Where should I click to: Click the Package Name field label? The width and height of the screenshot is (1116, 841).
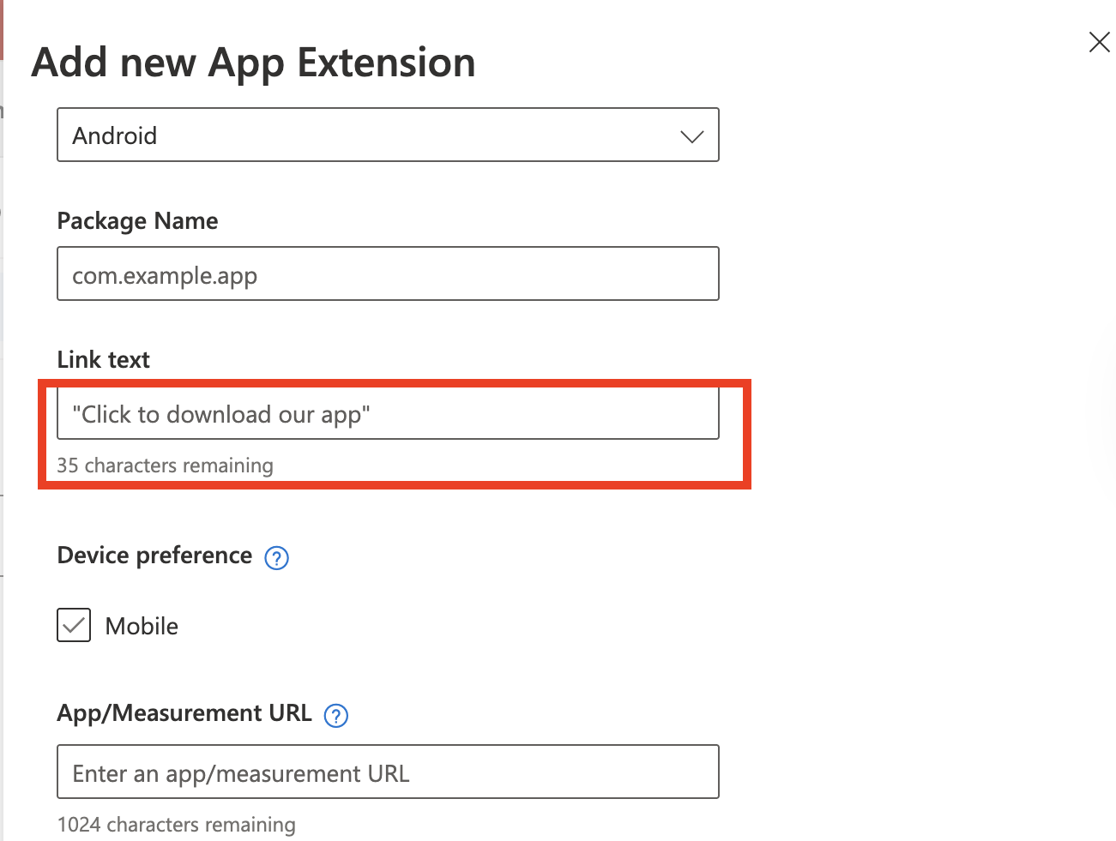[137, 221]
